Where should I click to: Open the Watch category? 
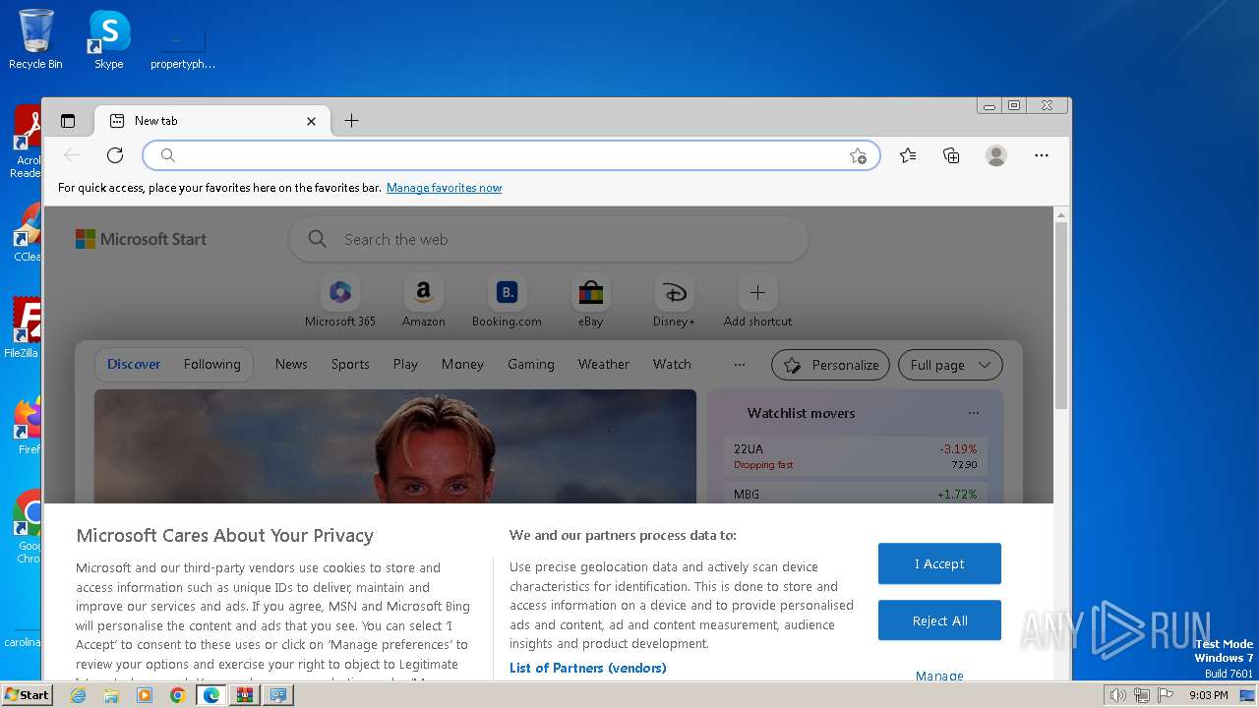[672, 364]
